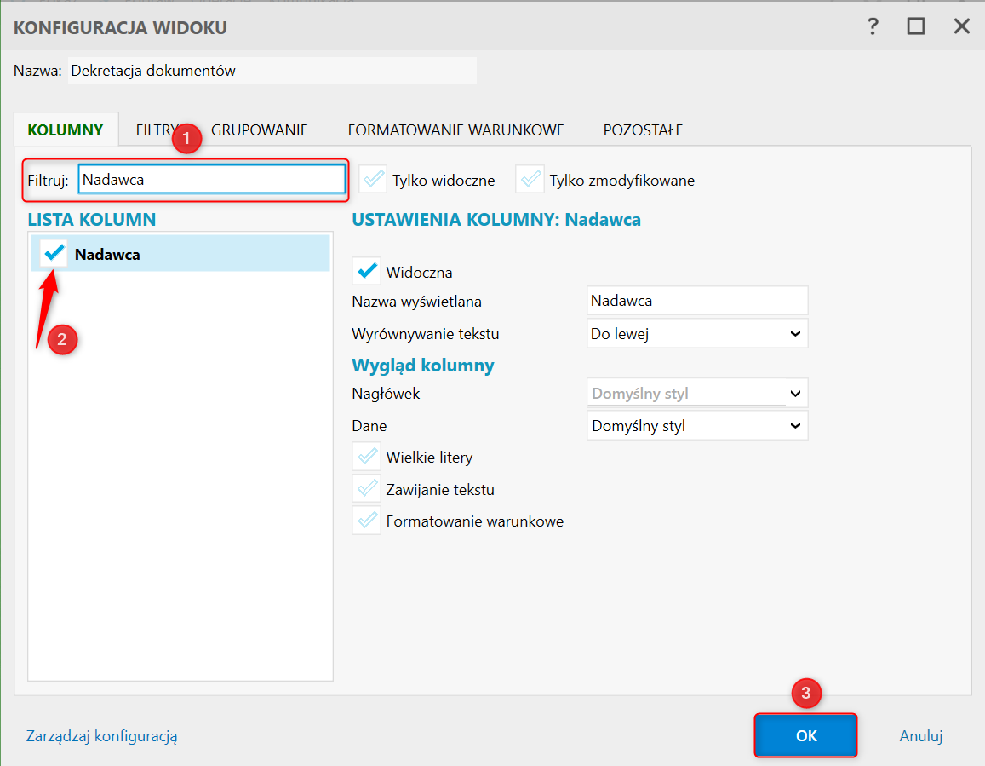
Task: Go to the Pozostałe tab
Action: [x=643, y=130]
